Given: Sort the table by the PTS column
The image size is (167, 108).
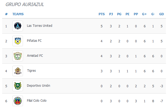Looking at the screenshot, I should coord(102,14).
